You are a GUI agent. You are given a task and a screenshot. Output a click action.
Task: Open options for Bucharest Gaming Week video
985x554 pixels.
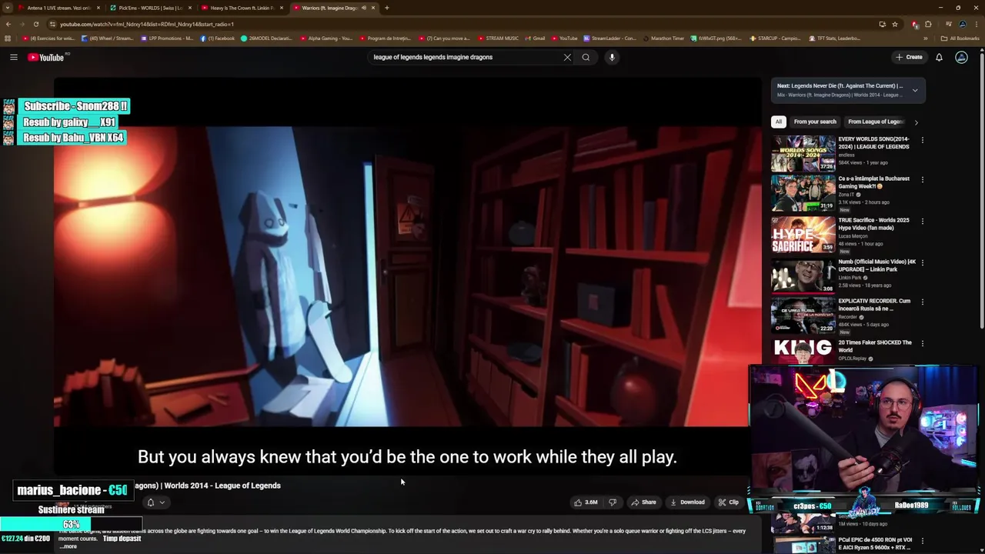[x=922, y=179]
